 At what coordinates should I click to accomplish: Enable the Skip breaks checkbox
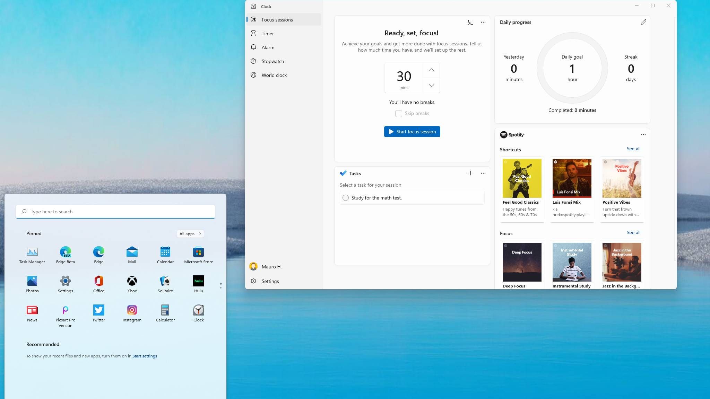tap(399, 114)
